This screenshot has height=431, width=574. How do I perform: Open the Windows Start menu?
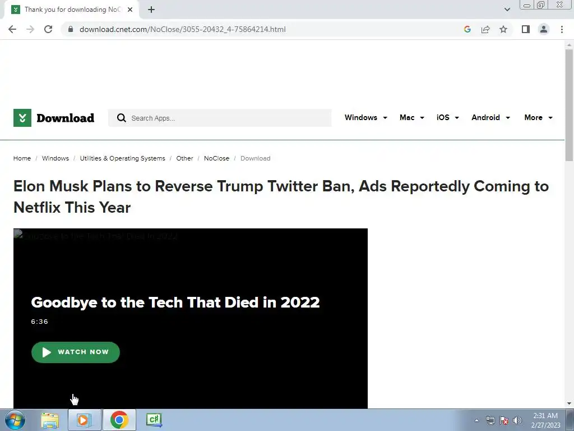(x=15, y=420)
